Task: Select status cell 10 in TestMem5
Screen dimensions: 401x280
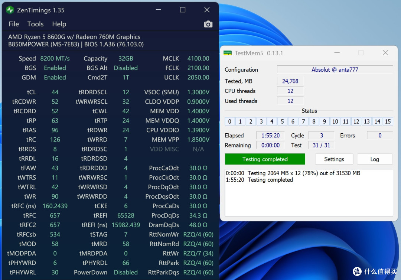Action: 335,121
